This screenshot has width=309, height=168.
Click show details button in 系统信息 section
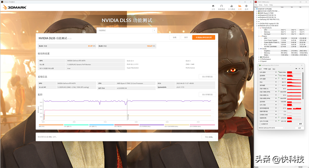coord(207,76)
